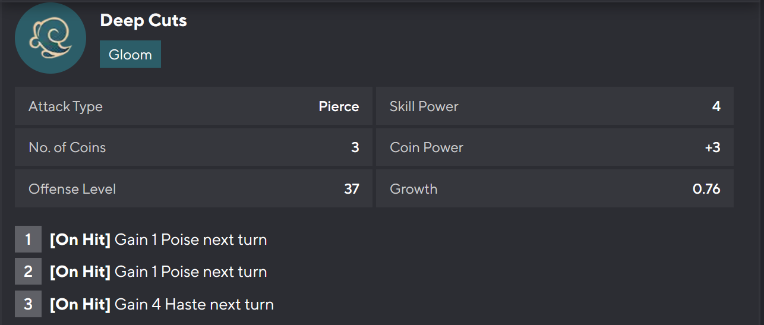Viewport: 764px width, 325px height.
Task: Click the coin 1 number badge
Action: (x=28, y=239)
